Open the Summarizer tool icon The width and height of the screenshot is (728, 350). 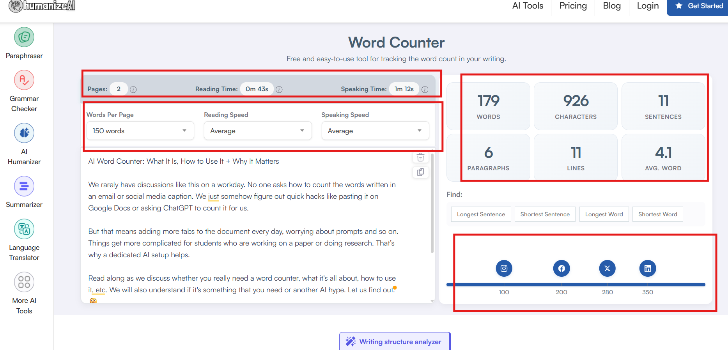click(x=24, y=186)
